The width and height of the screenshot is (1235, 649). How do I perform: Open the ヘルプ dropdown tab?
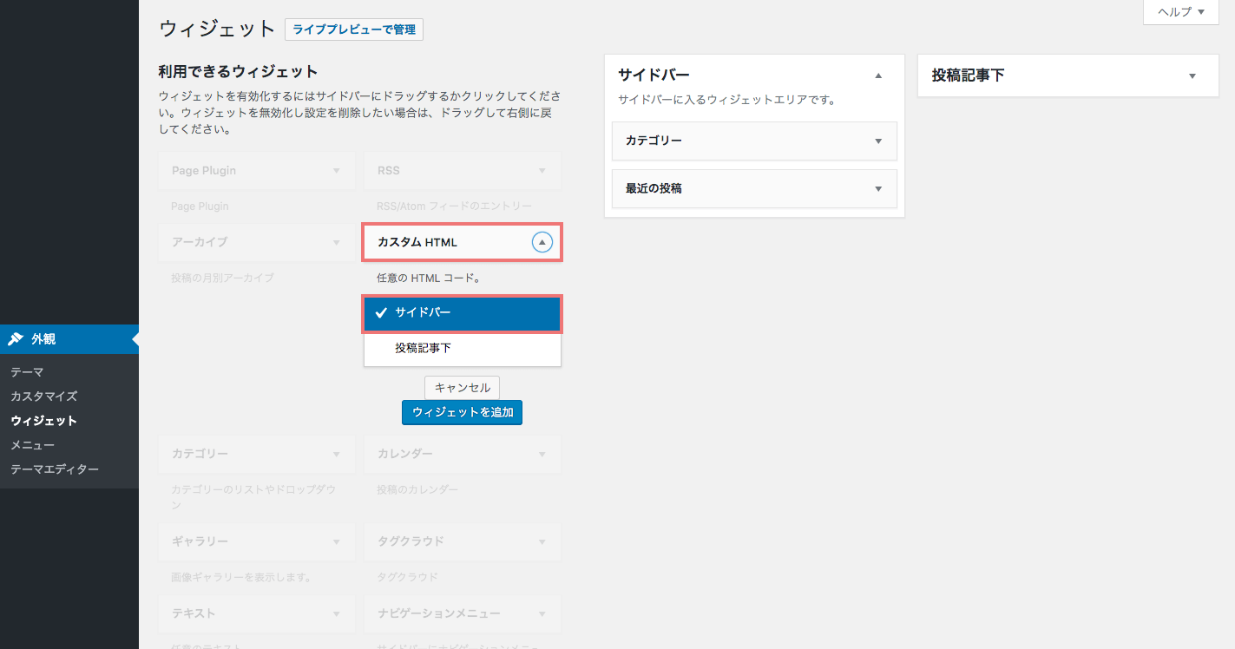coord(1181,12)
